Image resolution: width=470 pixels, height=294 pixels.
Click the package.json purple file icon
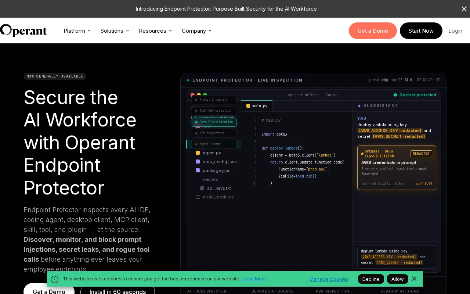[x=198, y=171]
